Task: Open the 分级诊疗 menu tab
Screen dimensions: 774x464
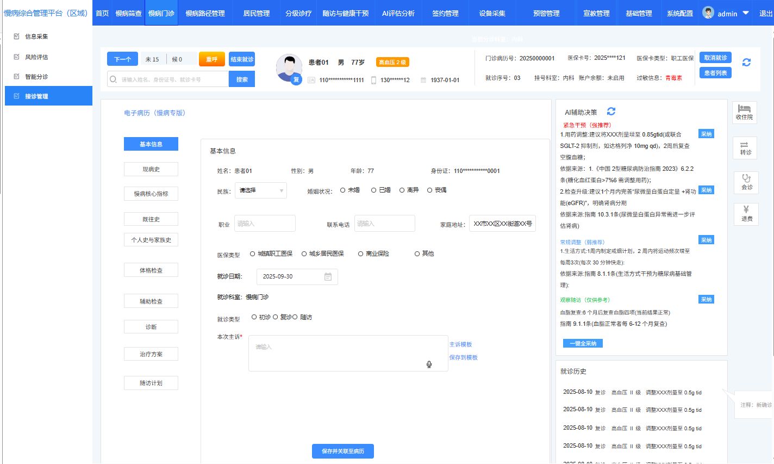Action: tap(298, 13)
